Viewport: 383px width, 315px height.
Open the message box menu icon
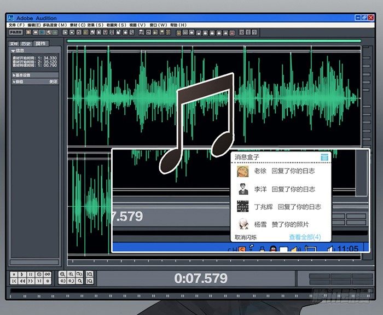click(324, 157)
